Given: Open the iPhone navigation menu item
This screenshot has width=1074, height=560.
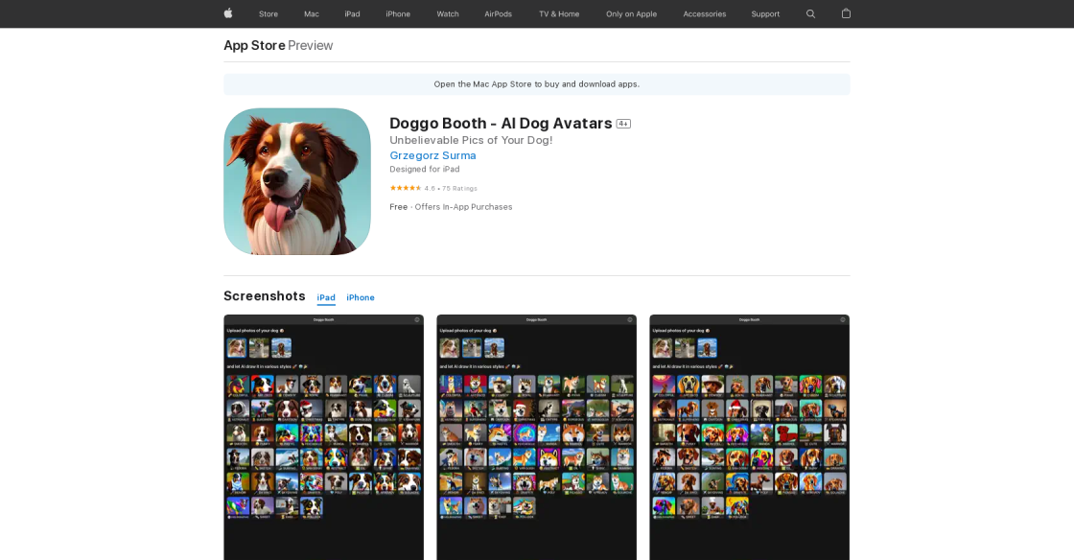Looking at the screenshot, I should 398,13.
